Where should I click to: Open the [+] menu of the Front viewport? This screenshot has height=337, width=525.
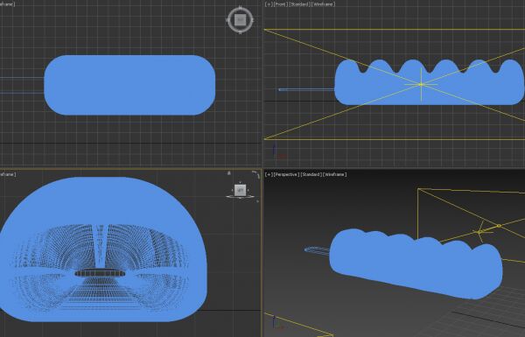click(269, 4)
